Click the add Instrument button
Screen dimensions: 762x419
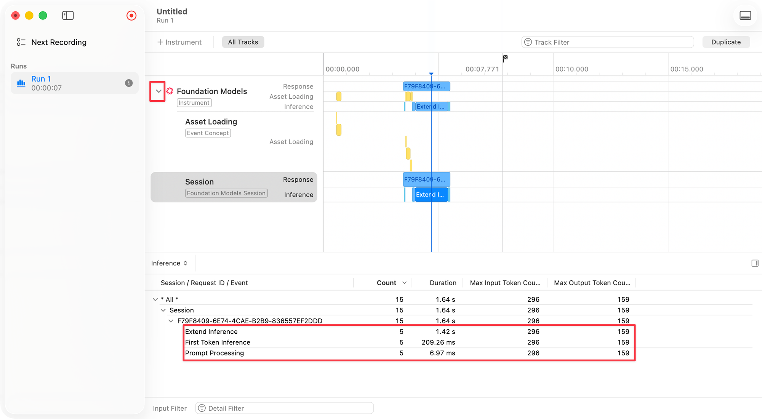(x=179, y=42)
